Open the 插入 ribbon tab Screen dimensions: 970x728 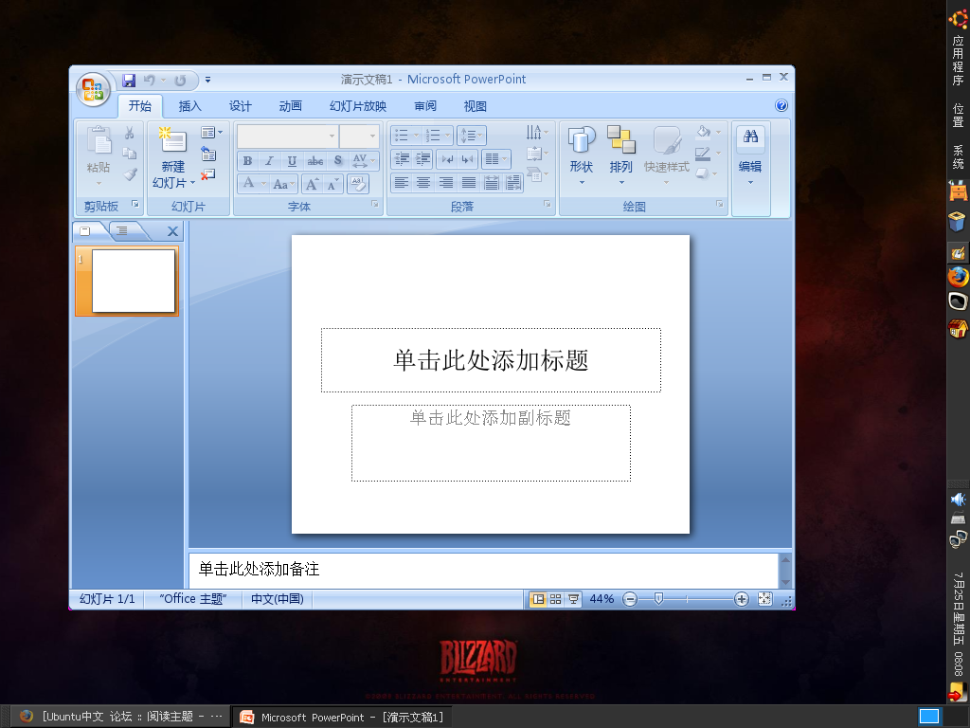[189, 106]
